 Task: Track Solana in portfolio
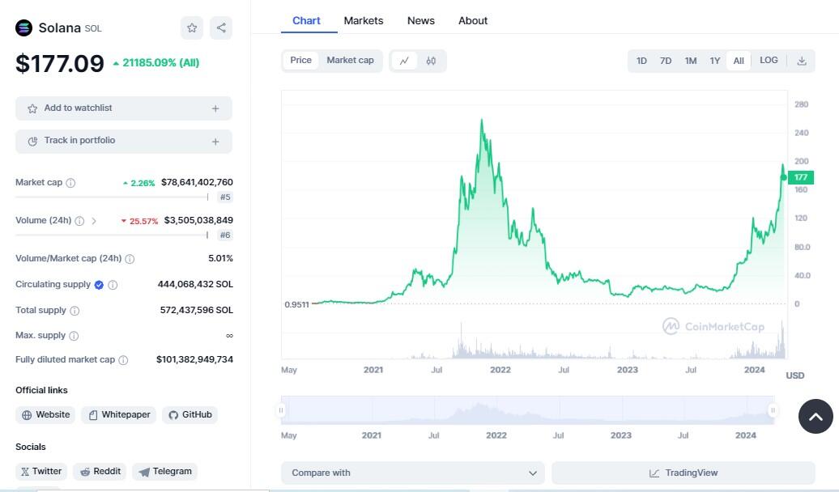click(124, 142)
